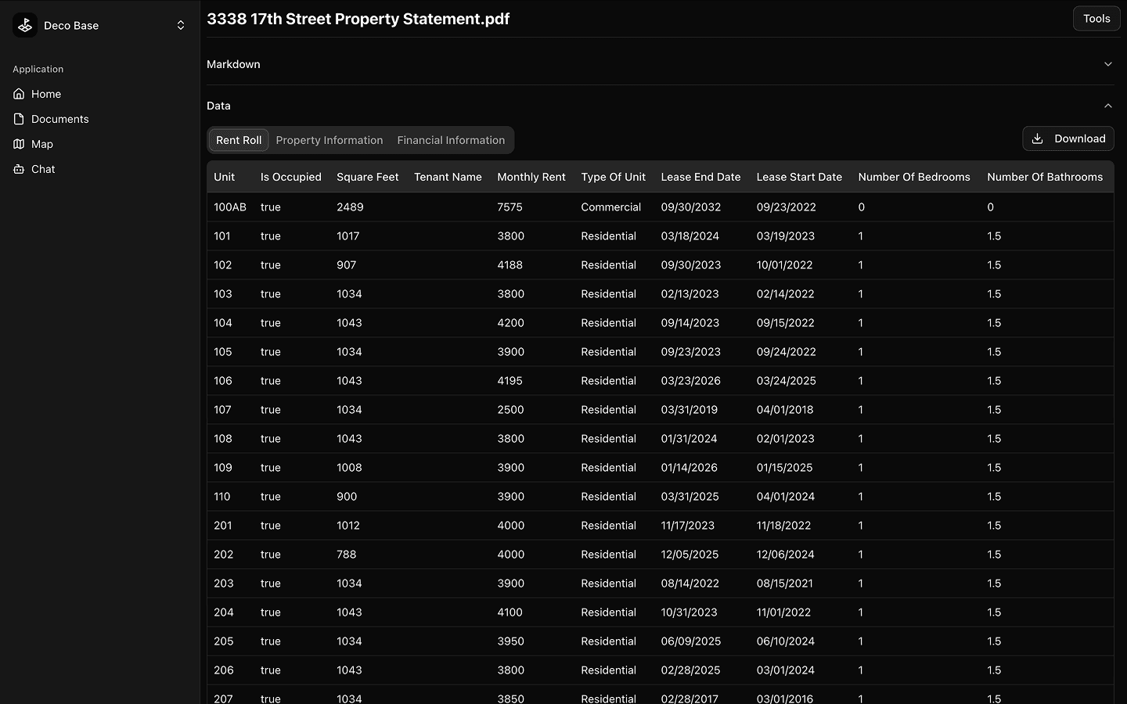Select the unit 101 cell
The image size is (1127, 704).
pyautogui.click(x=222, y=236)
